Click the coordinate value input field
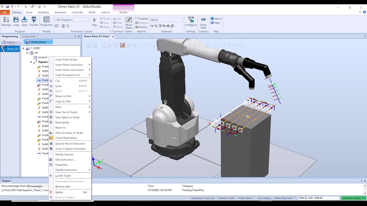 (x=318, y=198)
